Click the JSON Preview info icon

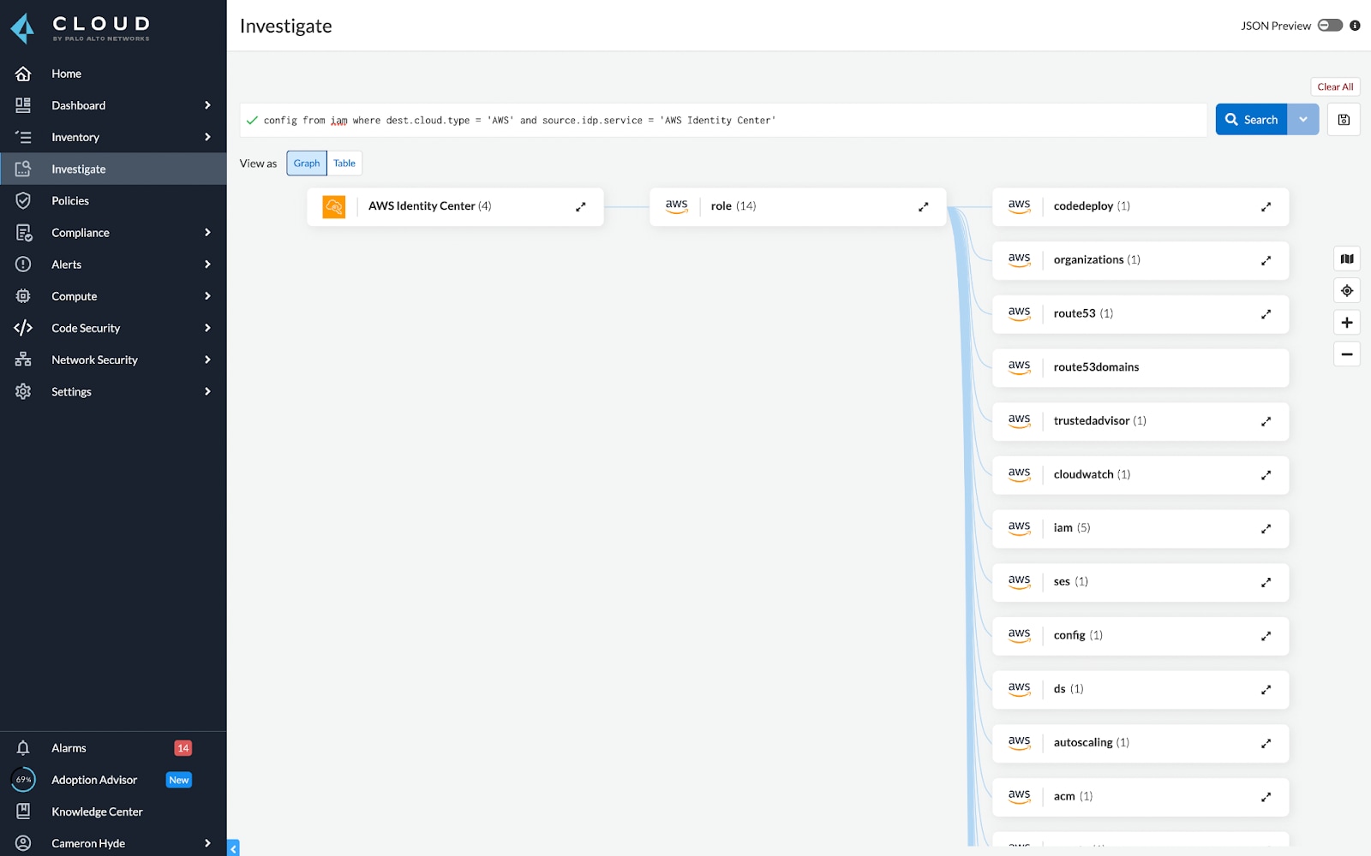point(1355,26)
